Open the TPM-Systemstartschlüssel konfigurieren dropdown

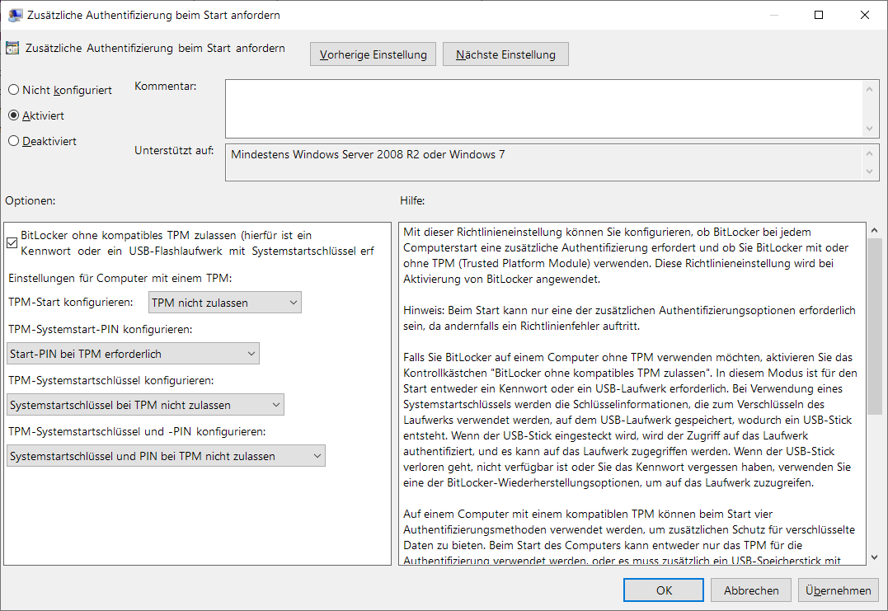(146, 405)
